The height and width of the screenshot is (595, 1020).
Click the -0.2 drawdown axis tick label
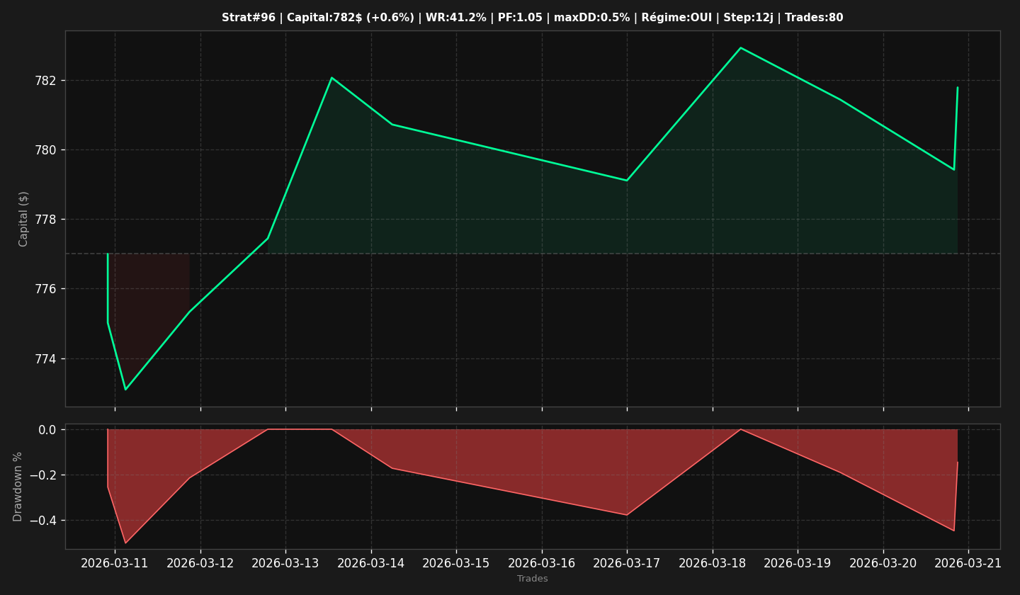tap(44, 475)
